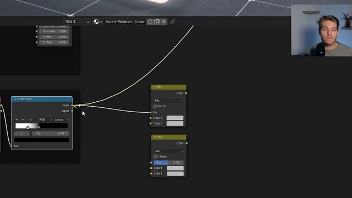
Task: Click the To Min input socket
Action: click(x=37, y=37)
